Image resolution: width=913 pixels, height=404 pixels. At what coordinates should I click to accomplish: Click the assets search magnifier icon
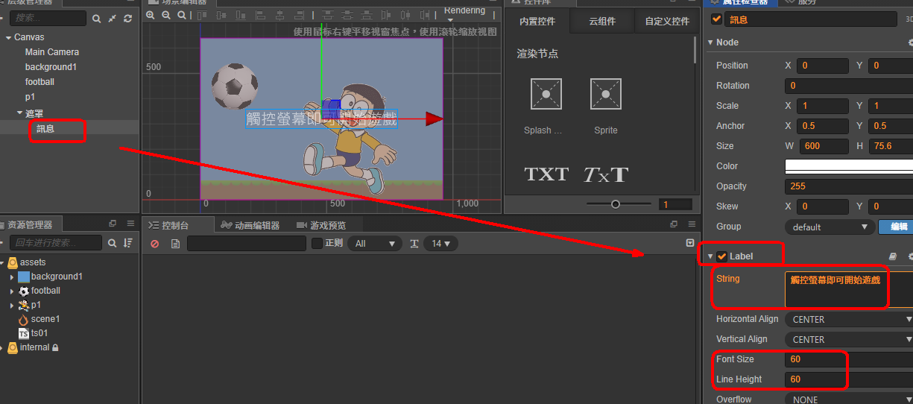coord(112,243)
